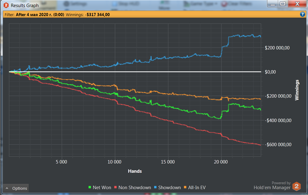Click the Options arrow chevron

click(7, 188)
